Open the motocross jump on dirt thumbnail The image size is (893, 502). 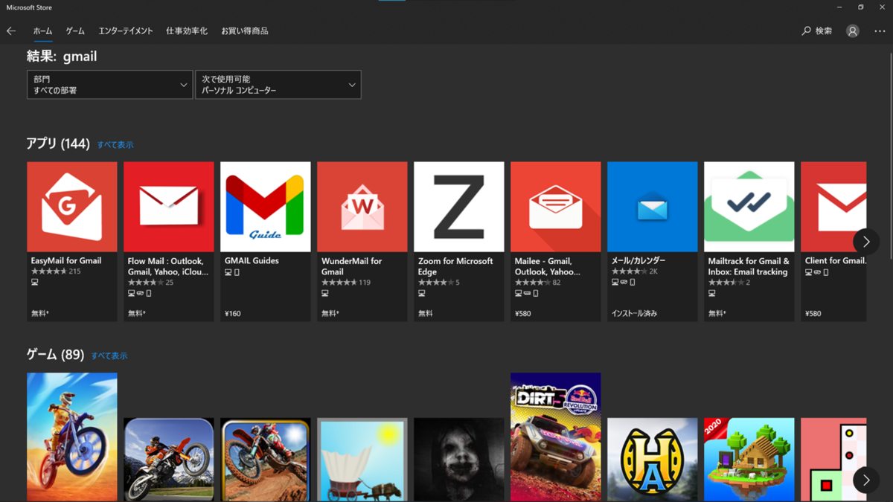coord(266,460)
